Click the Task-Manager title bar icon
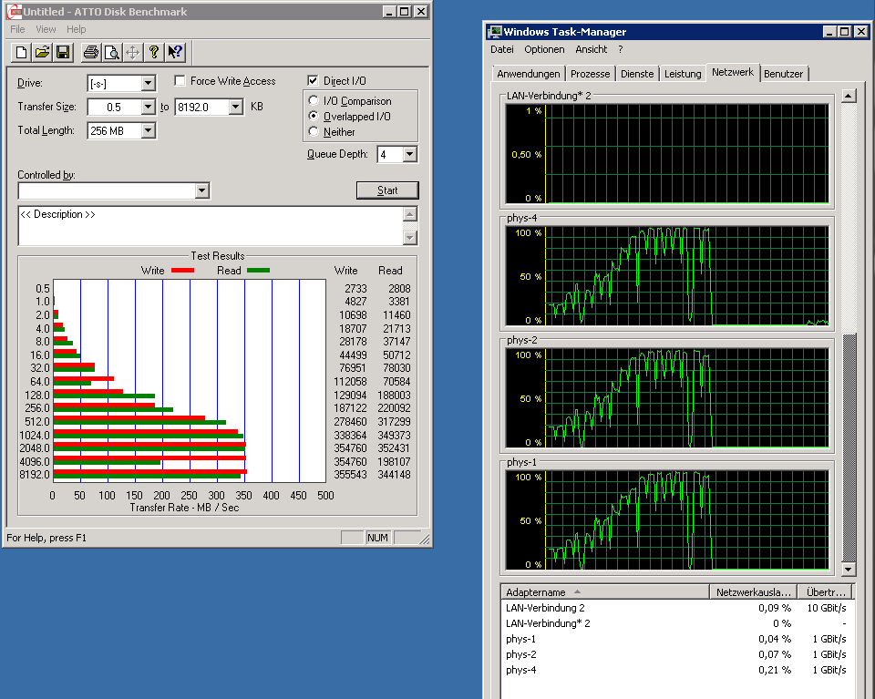Image resolution: width=875 pixels, height=699 pixels. 494,32
